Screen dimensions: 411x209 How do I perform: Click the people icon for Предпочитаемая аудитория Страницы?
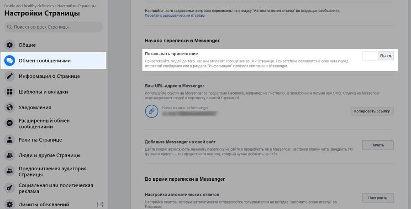(x=10, y=171)
